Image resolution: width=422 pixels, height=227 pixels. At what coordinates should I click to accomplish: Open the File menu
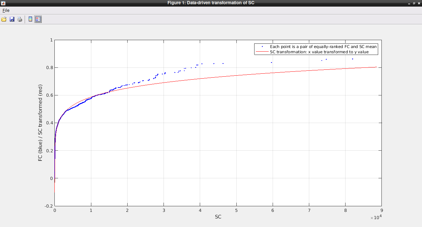click(6, 10)
